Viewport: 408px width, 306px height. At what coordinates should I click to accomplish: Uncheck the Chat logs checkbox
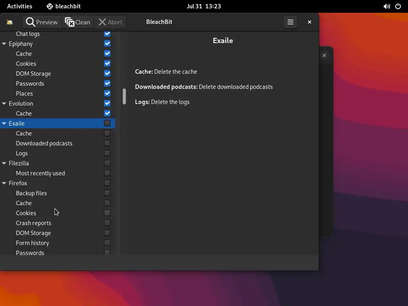pyautogui.click(x=107, y=33)
